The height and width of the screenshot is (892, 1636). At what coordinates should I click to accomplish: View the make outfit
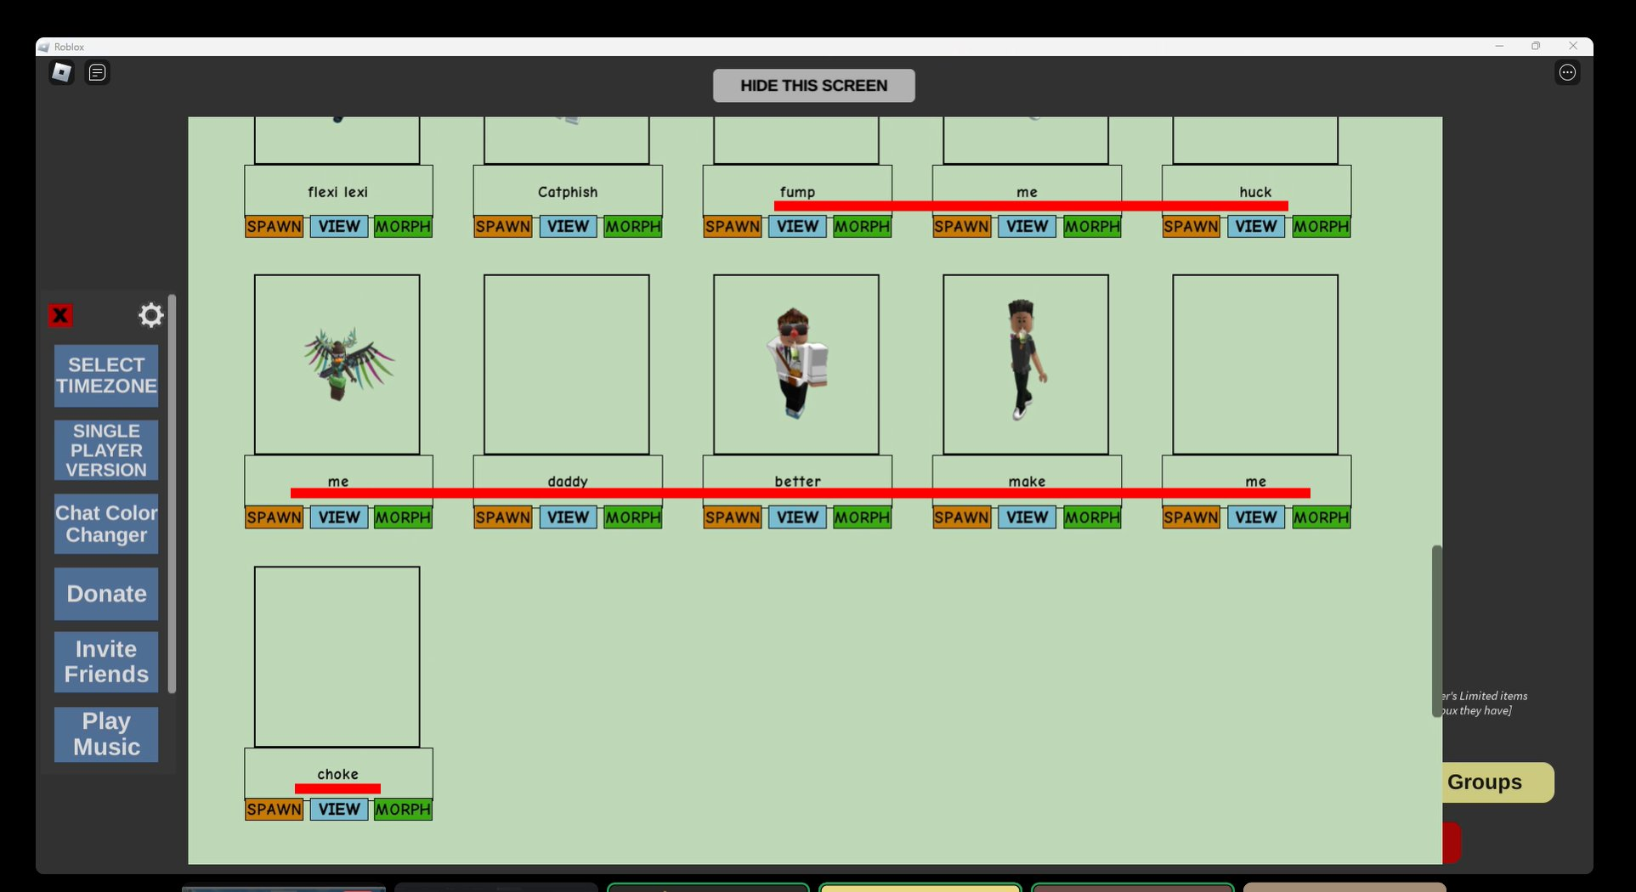pyautogui.click(x=1027, y=517)
